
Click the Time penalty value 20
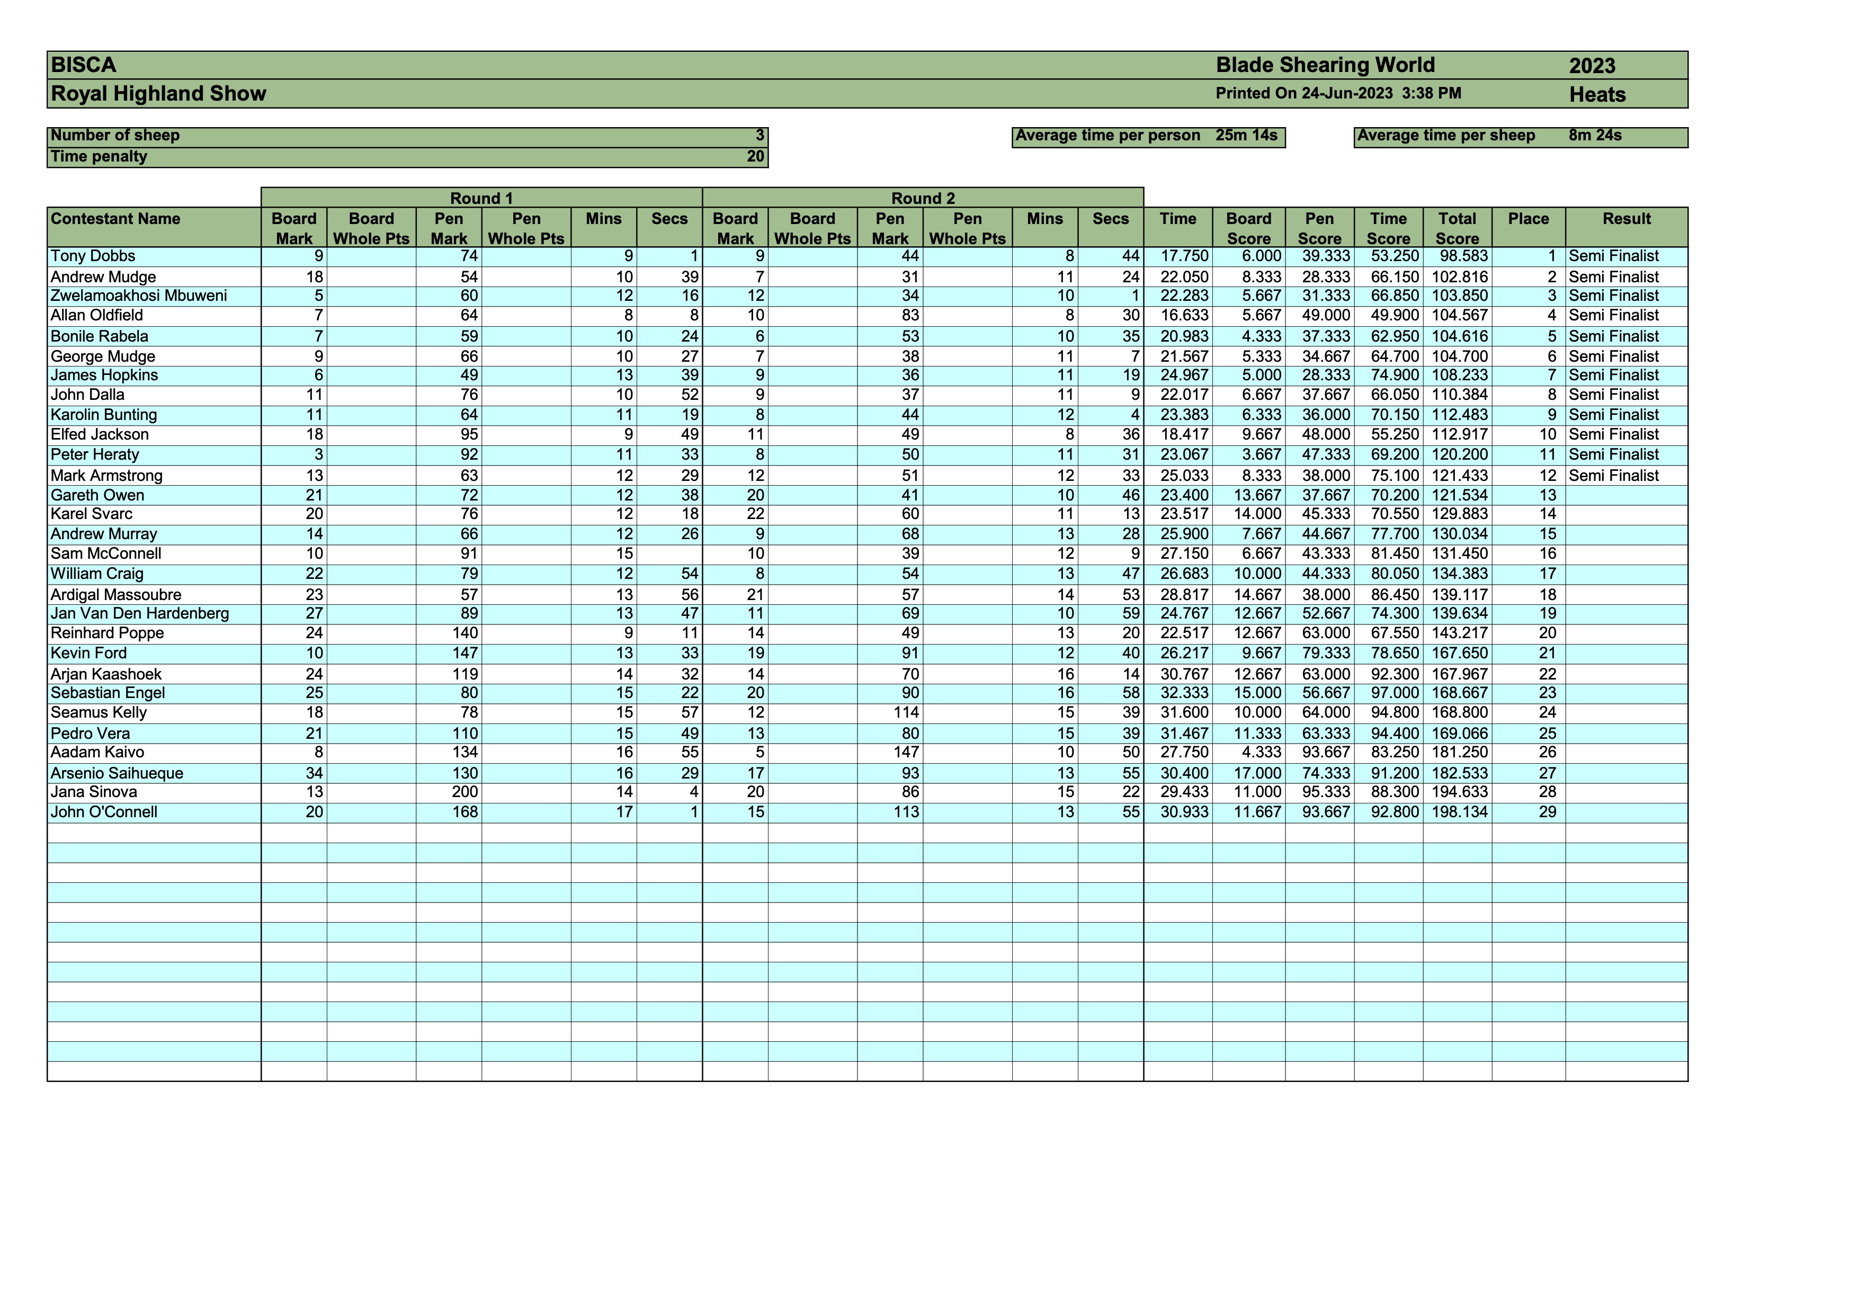[x=755, y=157]
